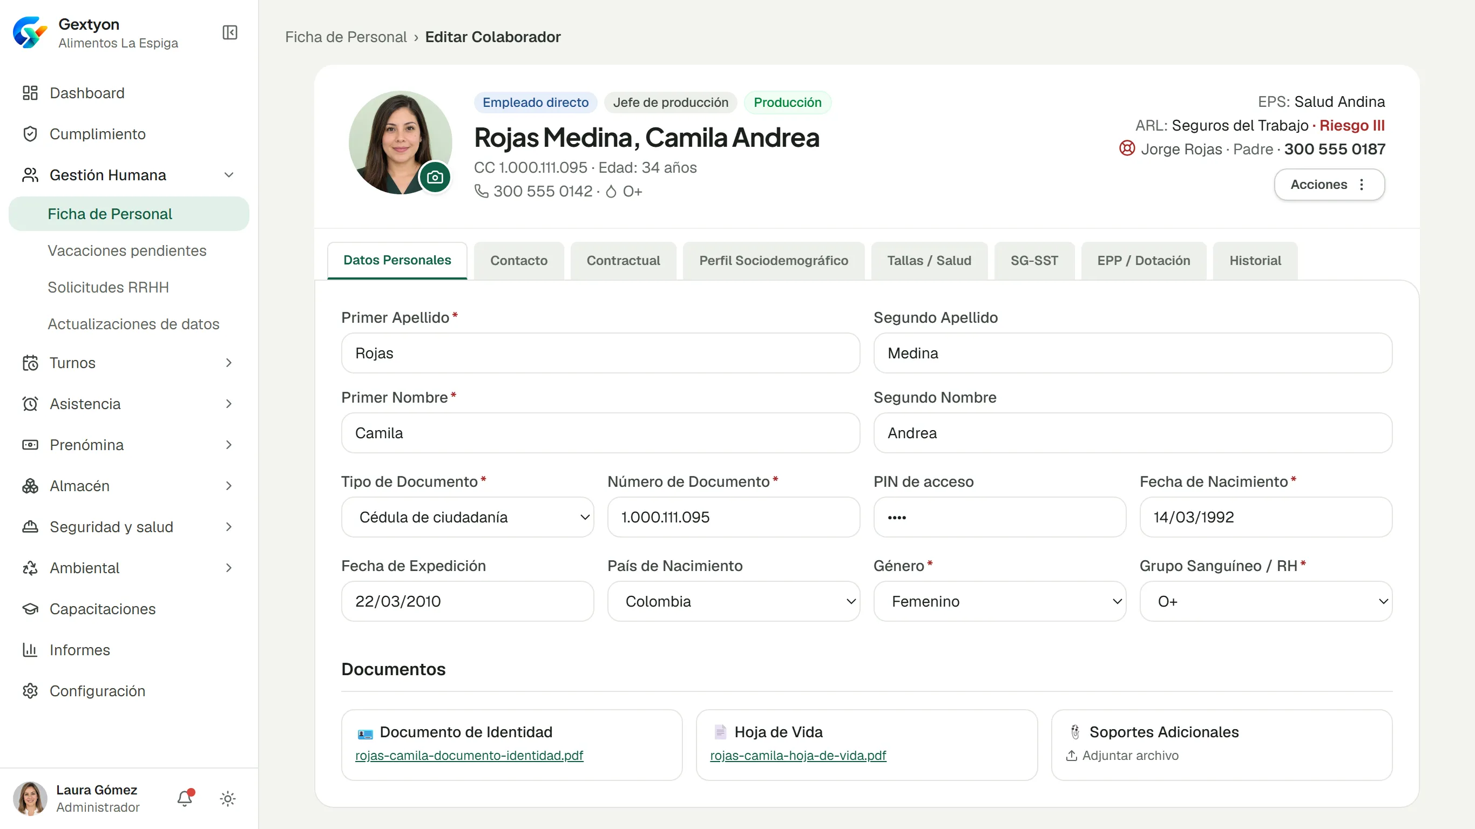Click the Prenómina banknote icon
Viewport: 1475px width, 829px height.
[30, 445]
